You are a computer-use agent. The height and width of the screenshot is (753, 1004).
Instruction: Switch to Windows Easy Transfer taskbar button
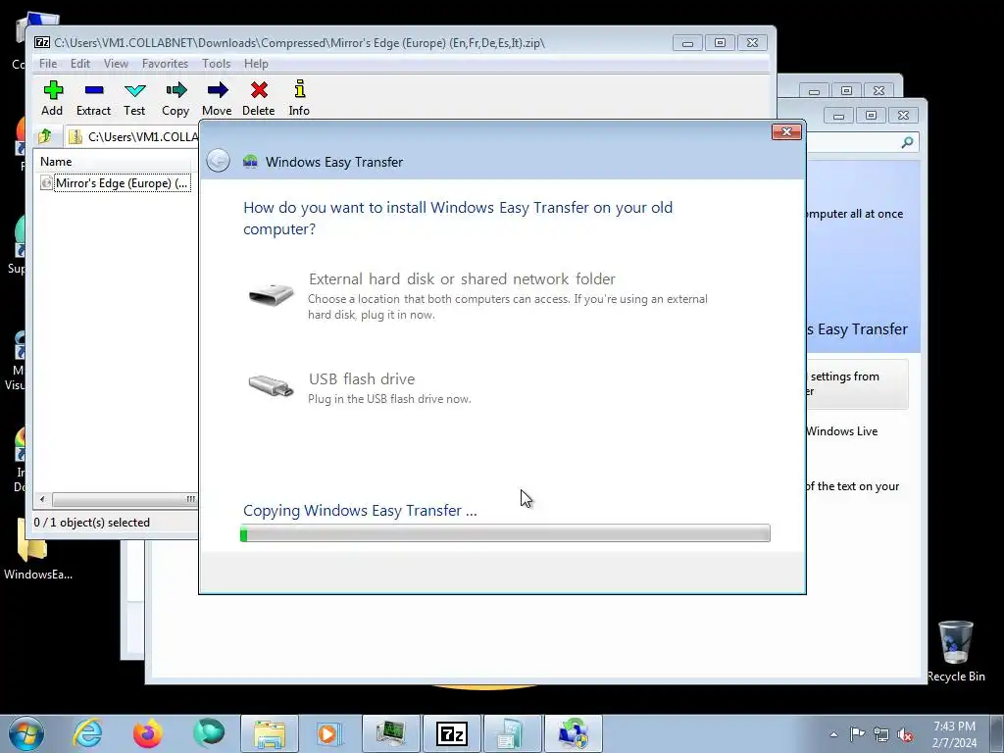574,733
